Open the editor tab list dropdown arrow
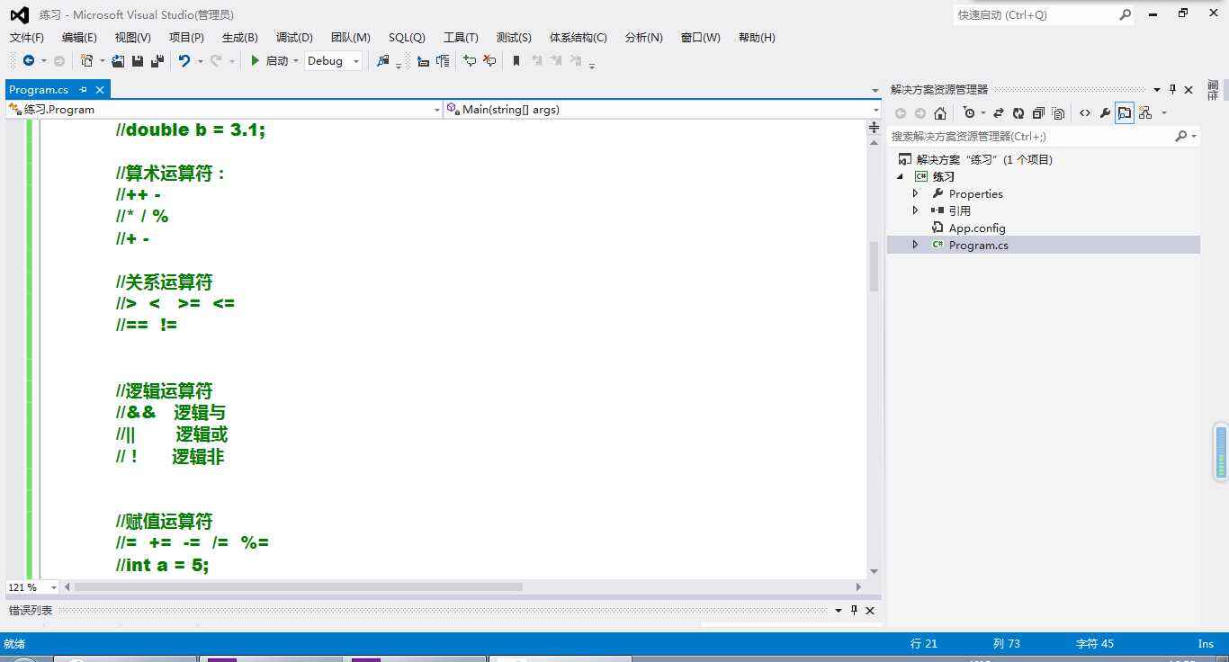1229x662 pixels. (875, 91)
